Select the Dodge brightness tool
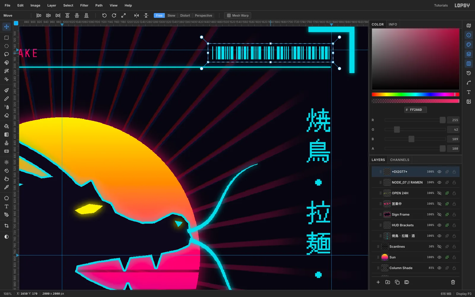Viewport: 475px width, 297px height. coord(7,162)
